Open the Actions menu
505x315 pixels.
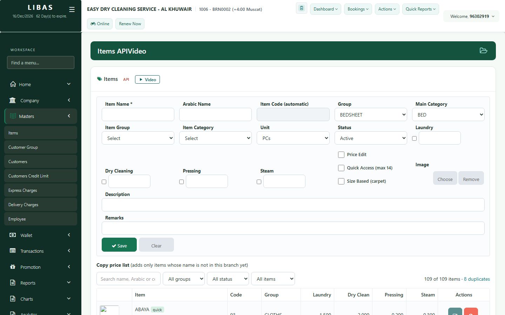pos(387,9)
